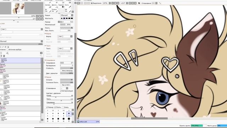The width and height of the screenshot is (227, 128).
Task: Rotate canvas clockwise in top toolbar
Action: pyautogui.click(x=132, y=3)
